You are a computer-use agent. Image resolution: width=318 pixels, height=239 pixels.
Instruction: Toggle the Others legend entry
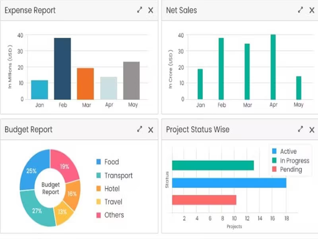coord(110,215)
